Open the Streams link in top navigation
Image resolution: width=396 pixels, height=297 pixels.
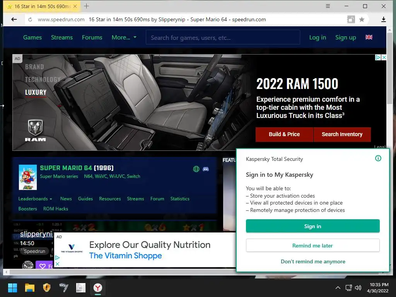coord(62,38)
